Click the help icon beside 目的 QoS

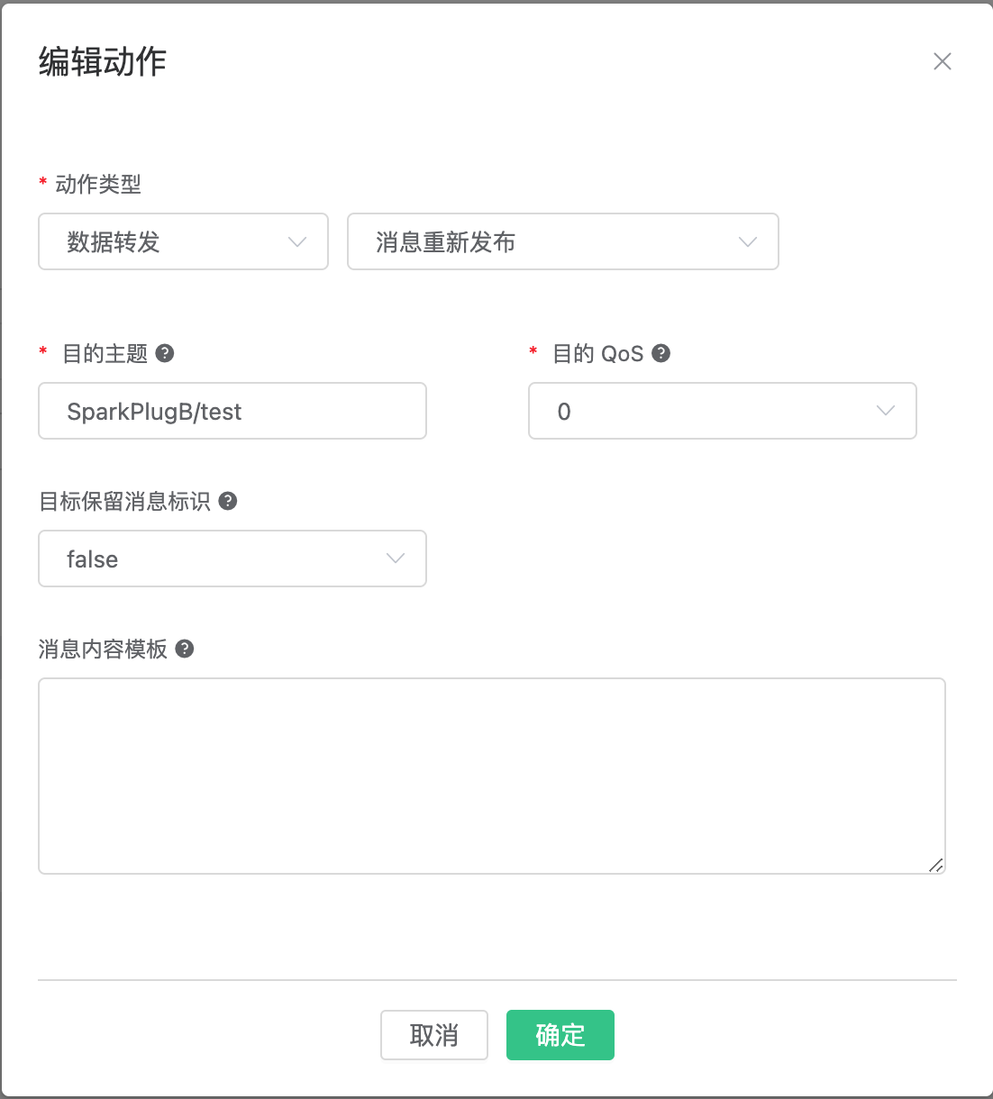click(660, 353)
